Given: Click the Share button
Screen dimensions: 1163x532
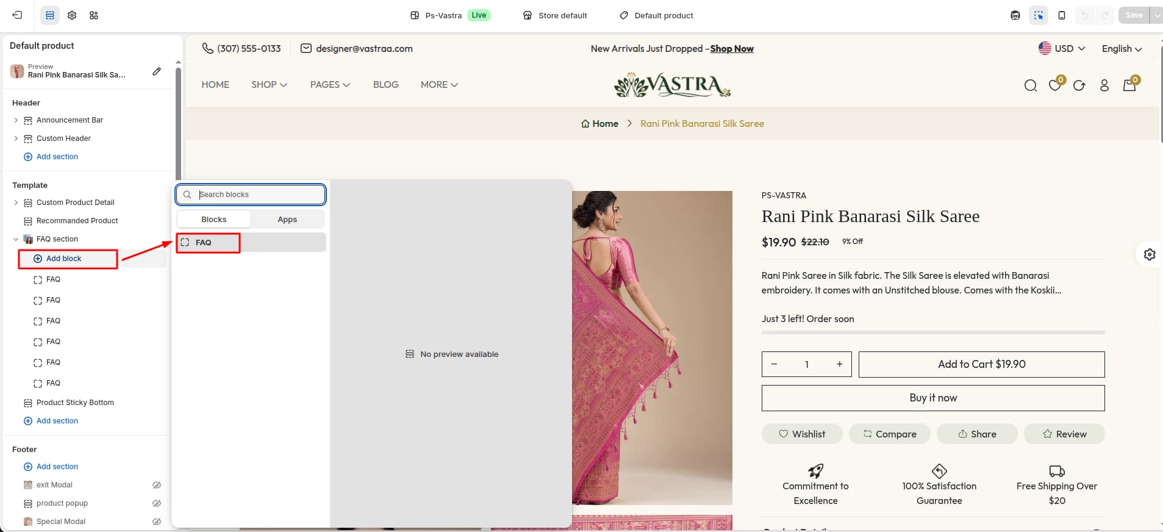Looking at the screenshot, I should [x=977, y=434].
